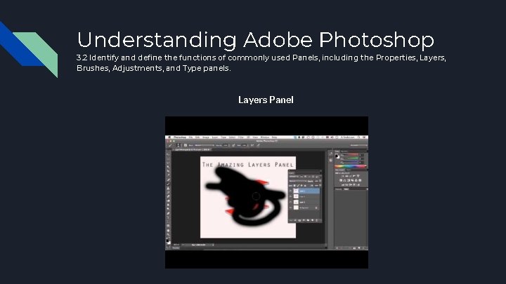This screenshot has width=506, height=284.
Task: Click the open document tab
Action: point(191,150)
